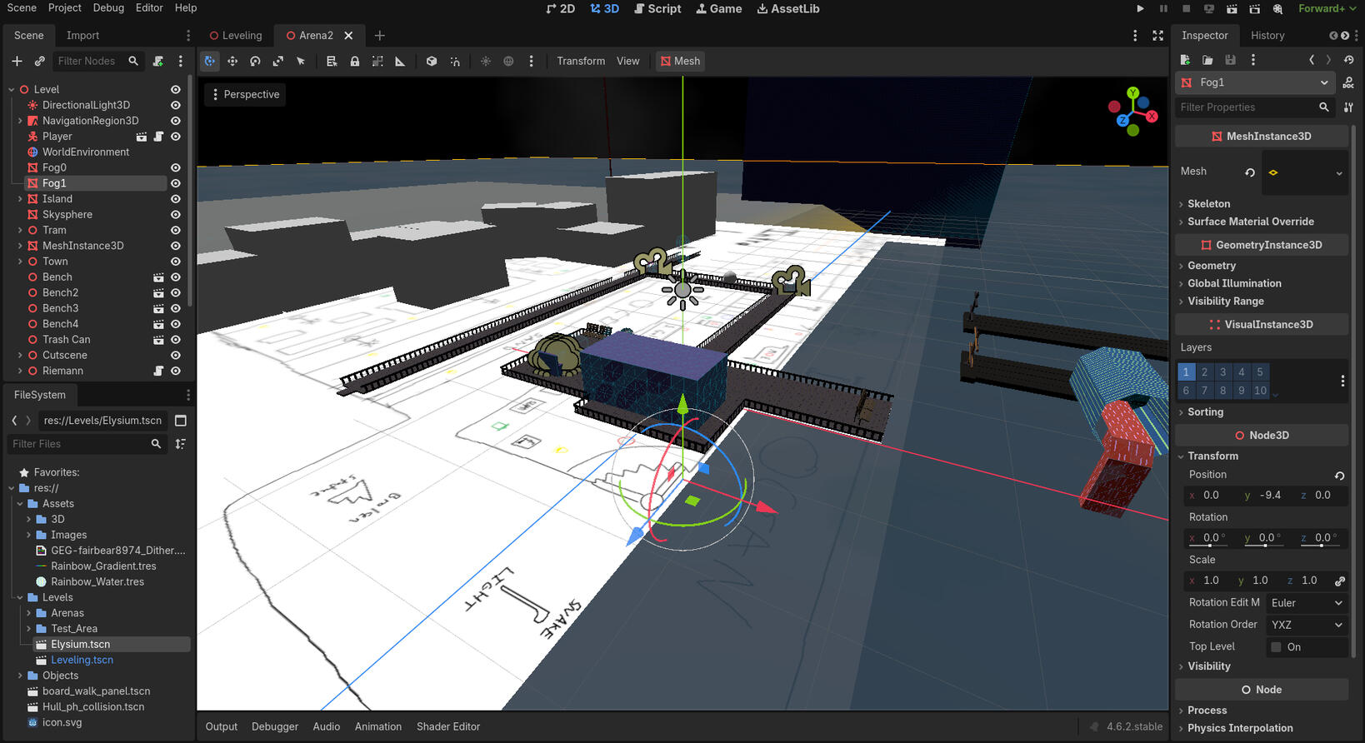Viewport: 1365px width, 743px height.
Task: Toggle visibility of the Fog1 node
Action: click(176, 183)
